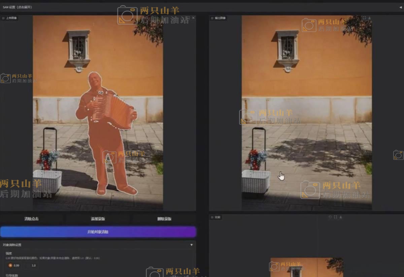
Task: Expand the comparison panel to fullscreen
Action: (335, 217)
